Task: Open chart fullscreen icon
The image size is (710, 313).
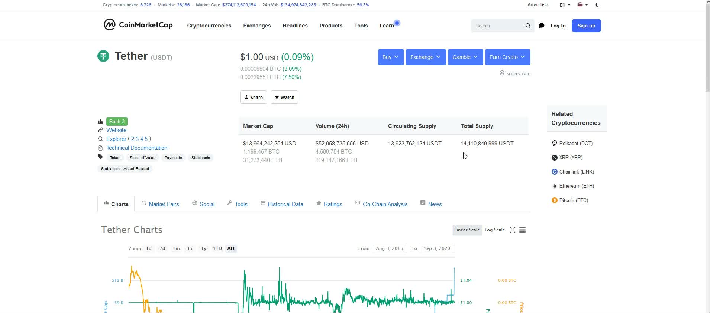Action: tap(512, 230)
